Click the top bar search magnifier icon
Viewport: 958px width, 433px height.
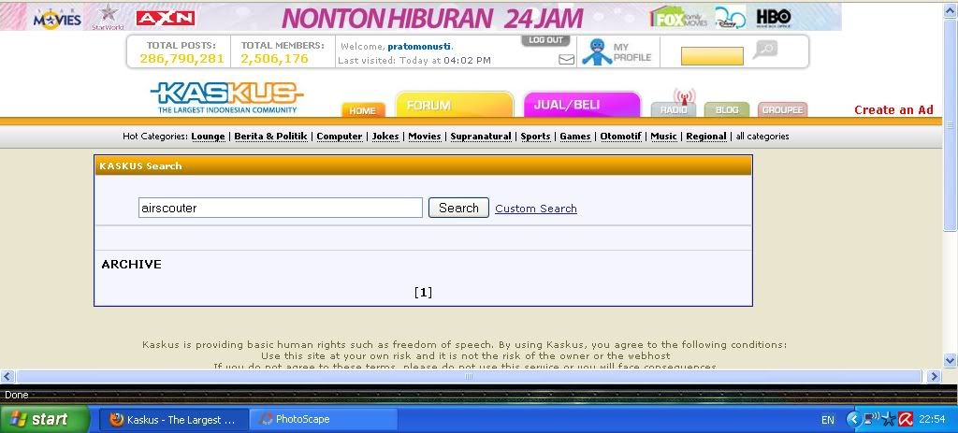click(x=765, y=50)
